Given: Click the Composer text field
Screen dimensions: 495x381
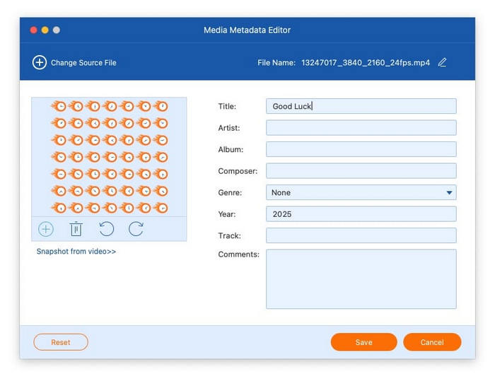Looking at the screenshot, I should [361, 171].
